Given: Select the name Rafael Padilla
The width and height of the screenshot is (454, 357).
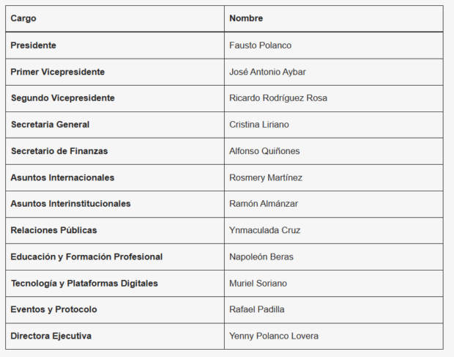Looking at the screenshot, I should 257,309.
